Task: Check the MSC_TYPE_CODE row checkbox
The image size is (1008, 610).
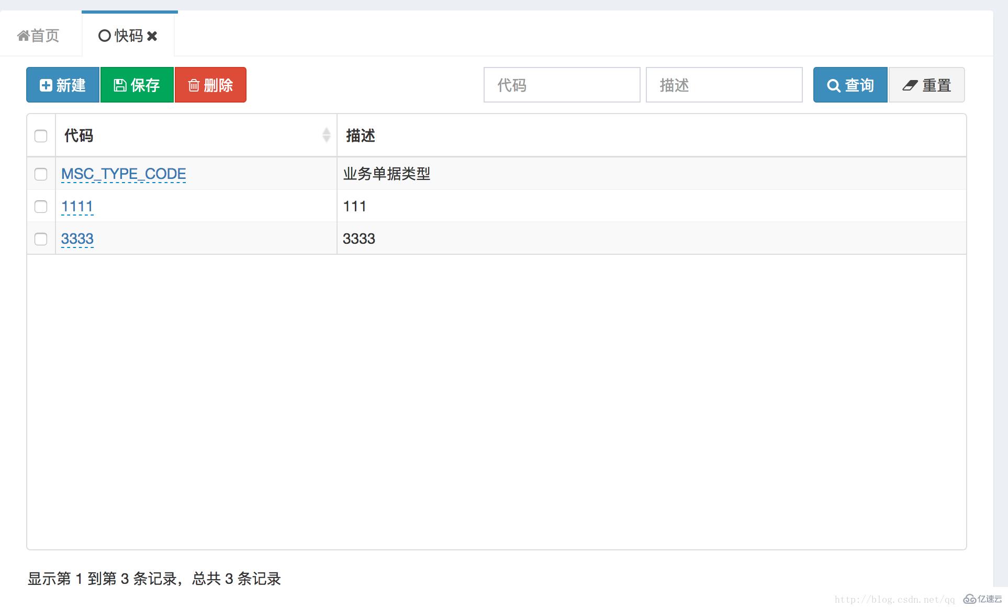Action: click(x=41, y=174)
